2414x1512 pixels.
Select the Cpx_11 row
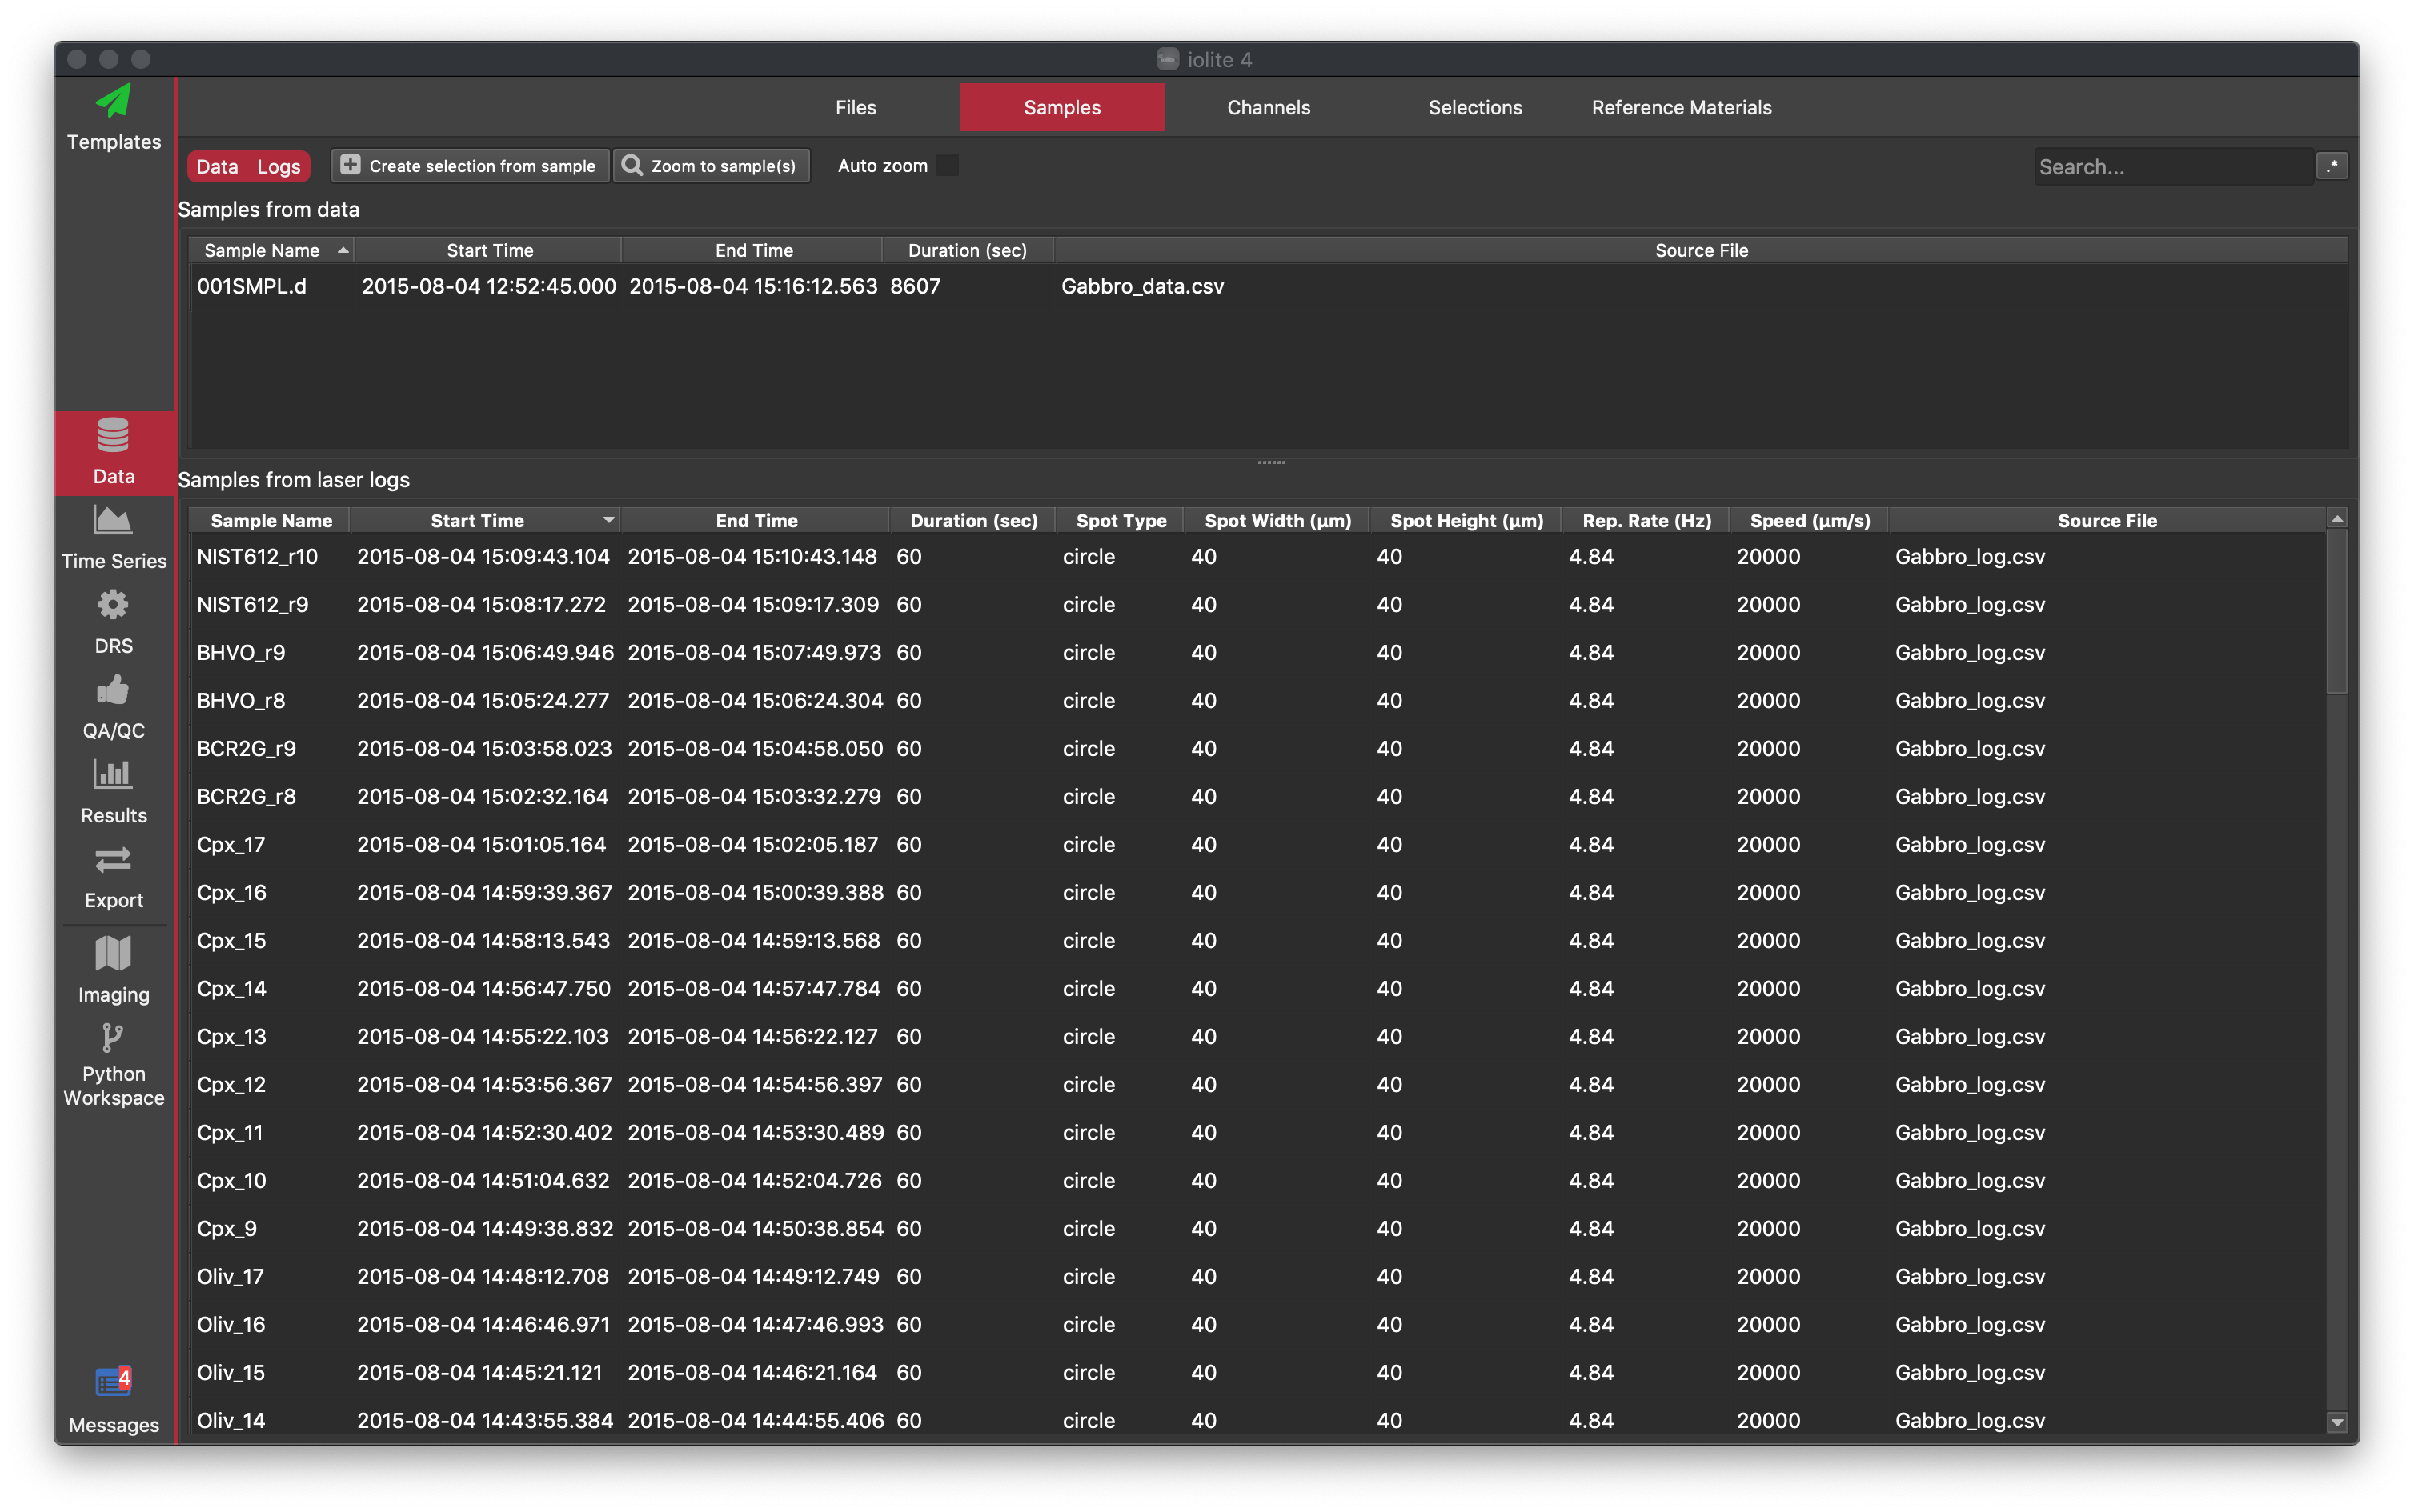tap(1257, 1132)
